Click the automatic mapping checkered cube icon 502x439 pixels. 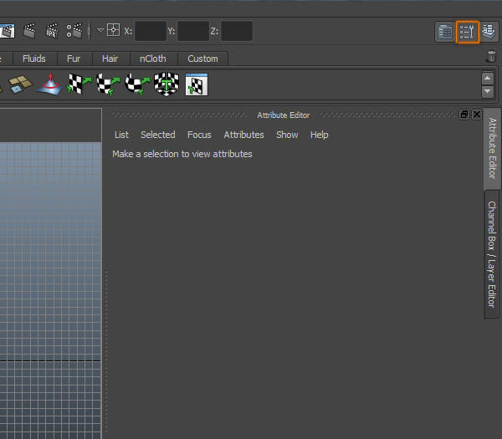click(166, 84)
